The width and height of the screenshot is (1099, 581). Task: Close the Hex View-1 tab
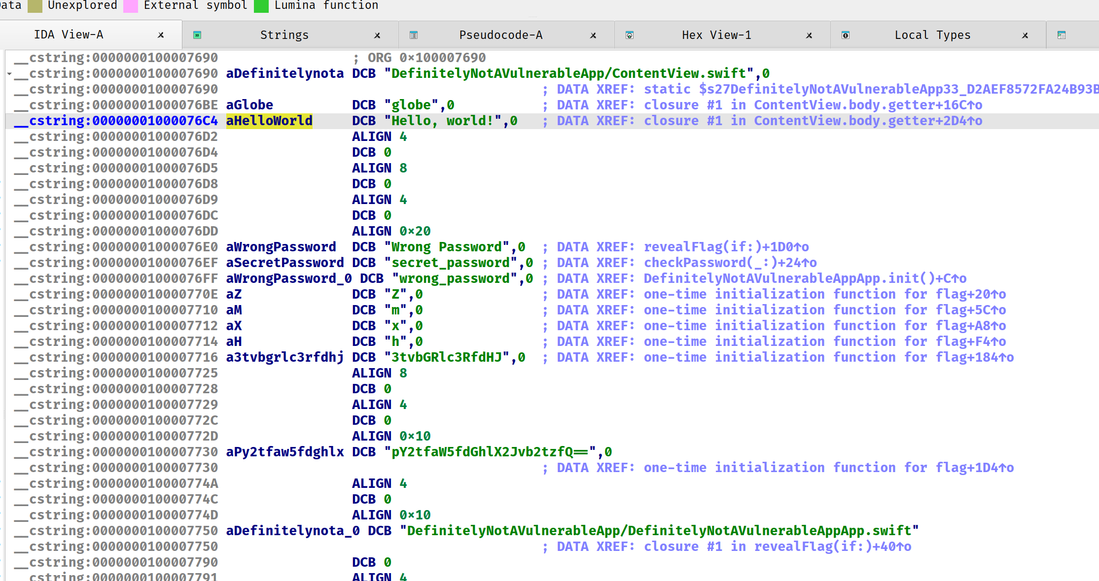point(809,35)
